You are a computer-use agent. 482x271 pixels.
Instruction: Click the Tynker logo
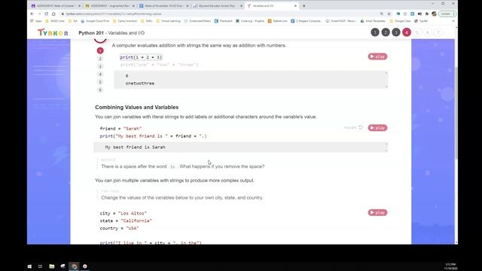[x=53, y=32]
